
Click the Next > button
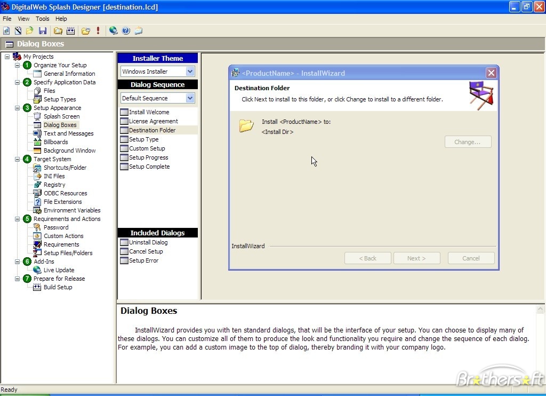(417, 258)
